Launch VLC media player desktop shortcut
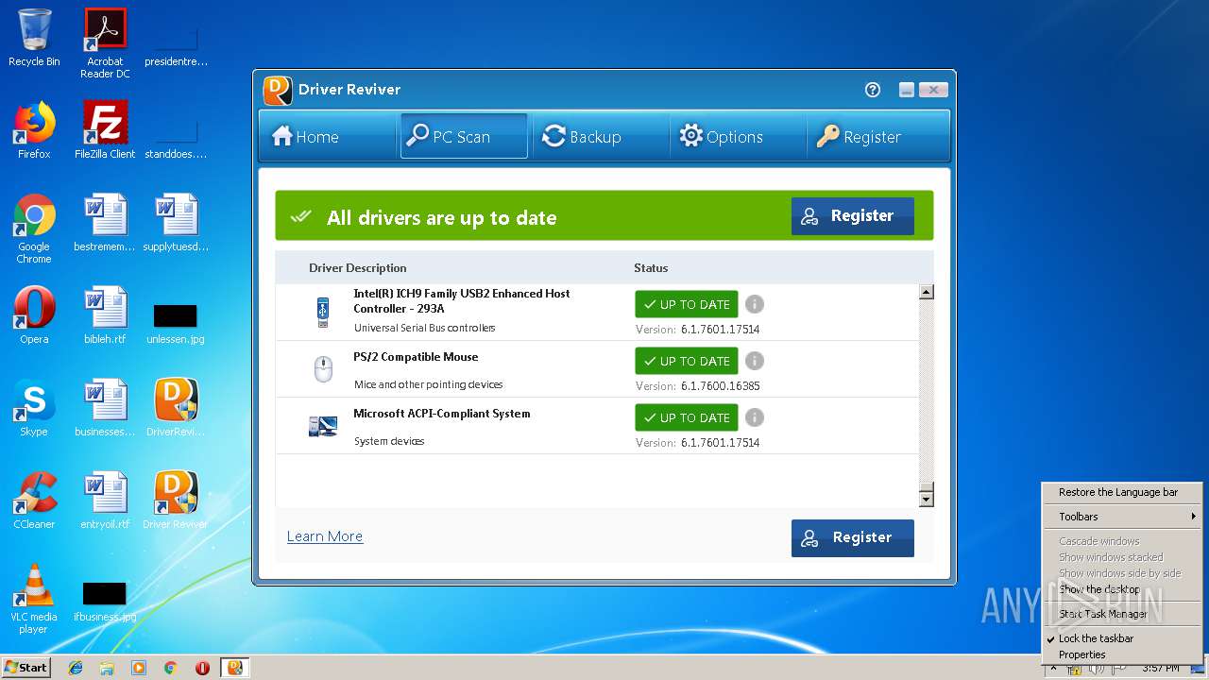The image size is (1209, 680). 34,599
